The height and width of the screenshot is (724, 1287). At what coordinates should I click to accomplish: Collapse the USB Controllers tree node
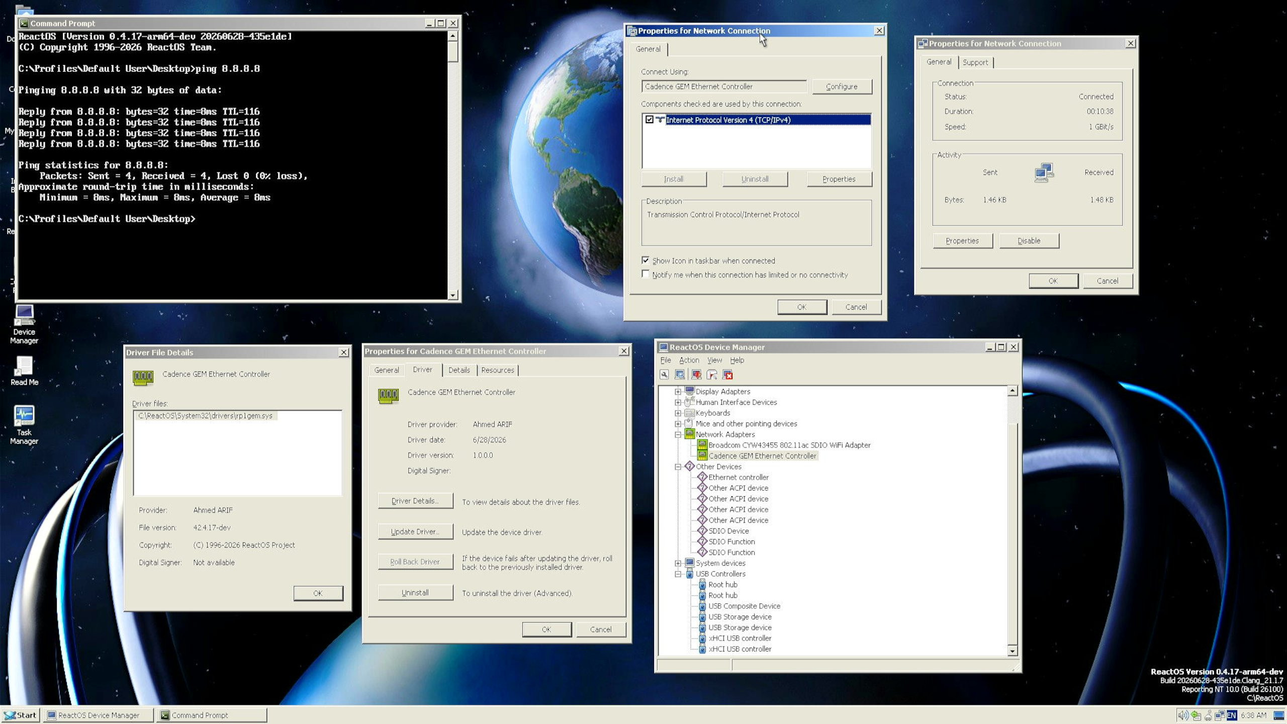coord(678,574)
